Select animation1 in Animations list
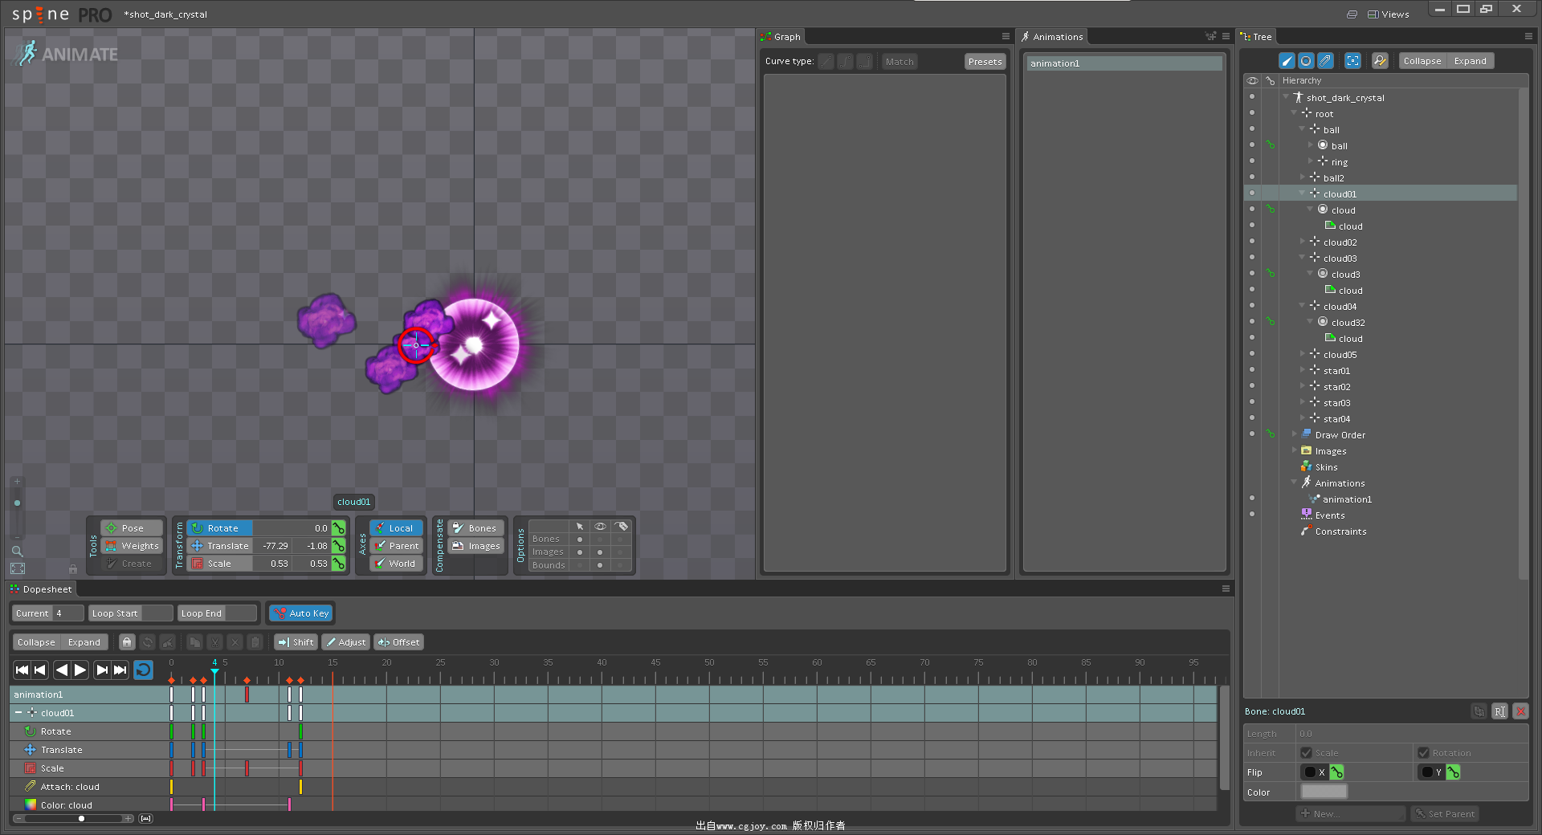Viewport: 1542px width, 835px height. 1124,63
